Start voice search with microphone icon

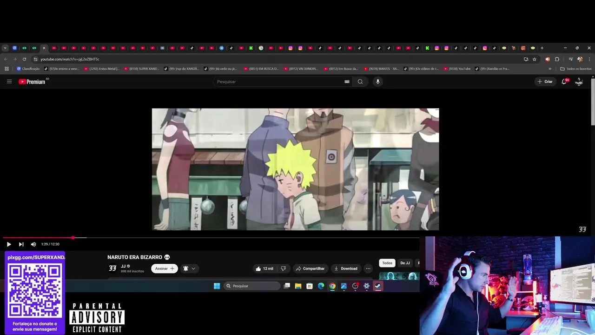[378, 81]
